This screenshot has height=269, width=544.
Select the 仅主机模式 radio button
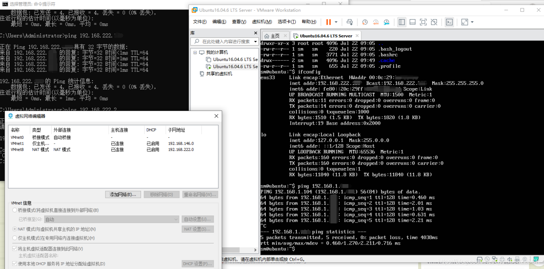coord(15,238)
